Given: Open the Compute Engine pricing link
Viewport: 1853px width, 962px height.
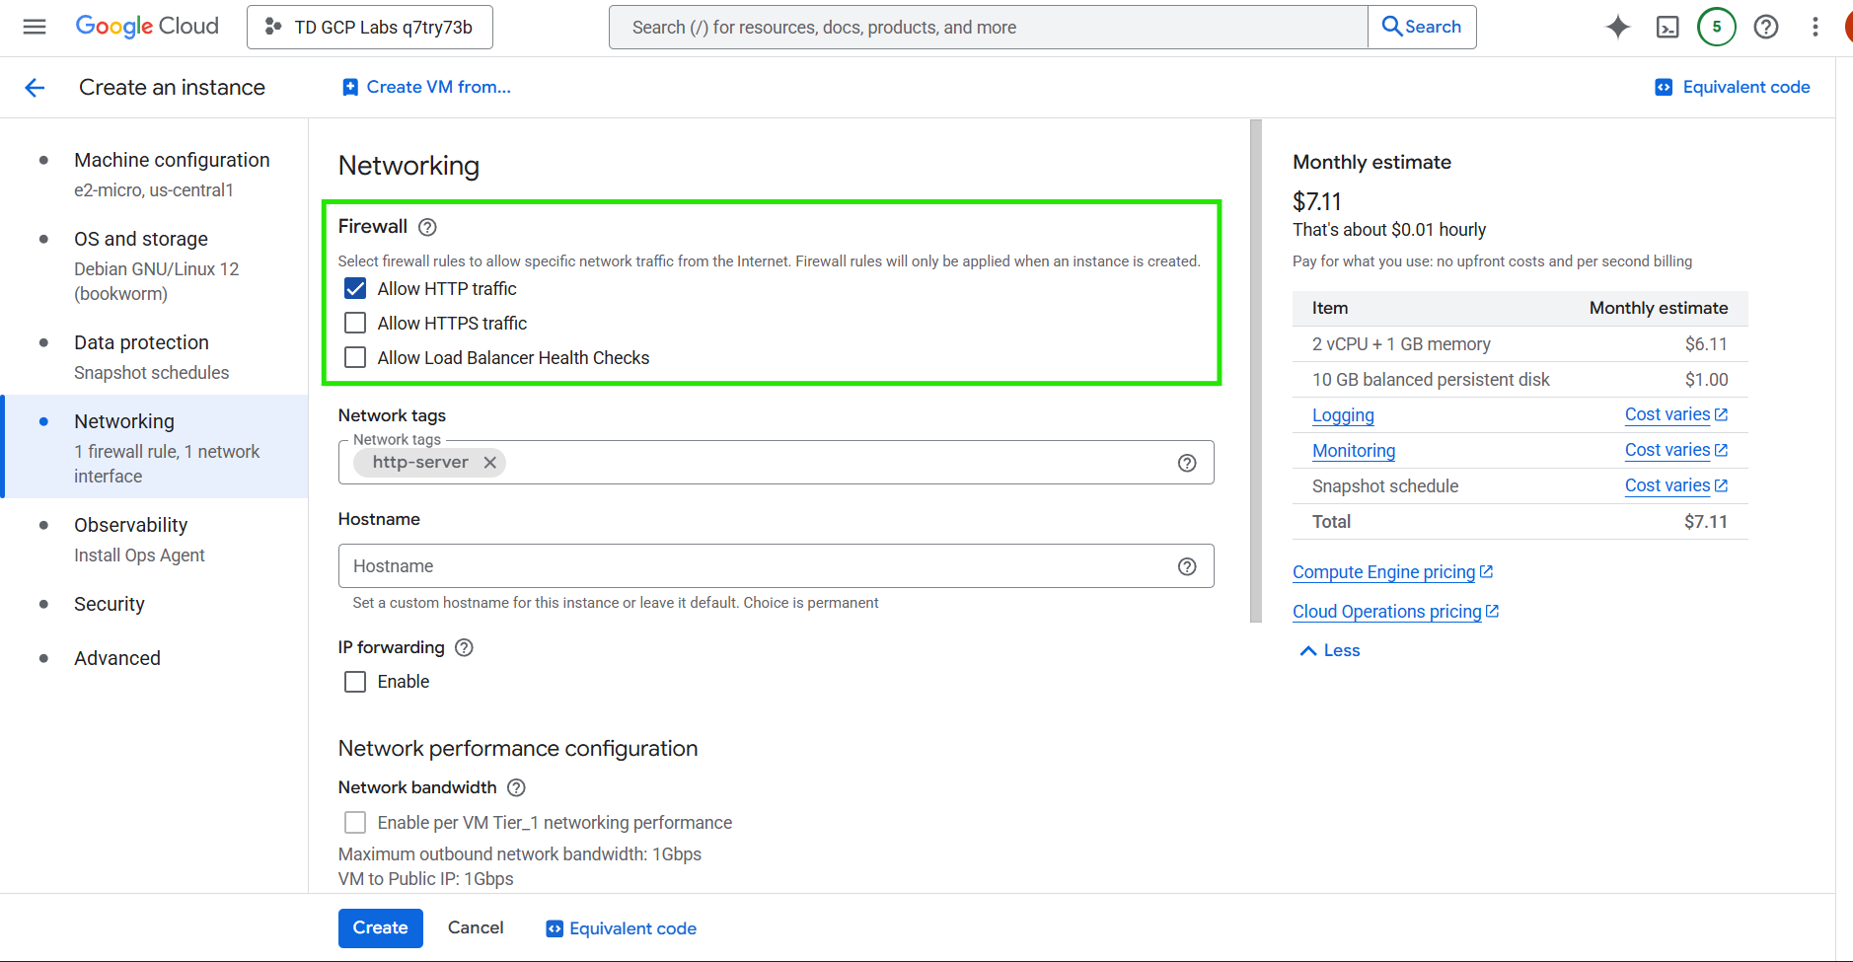Looking at the screenshot, I should (x=1384, y=571).
